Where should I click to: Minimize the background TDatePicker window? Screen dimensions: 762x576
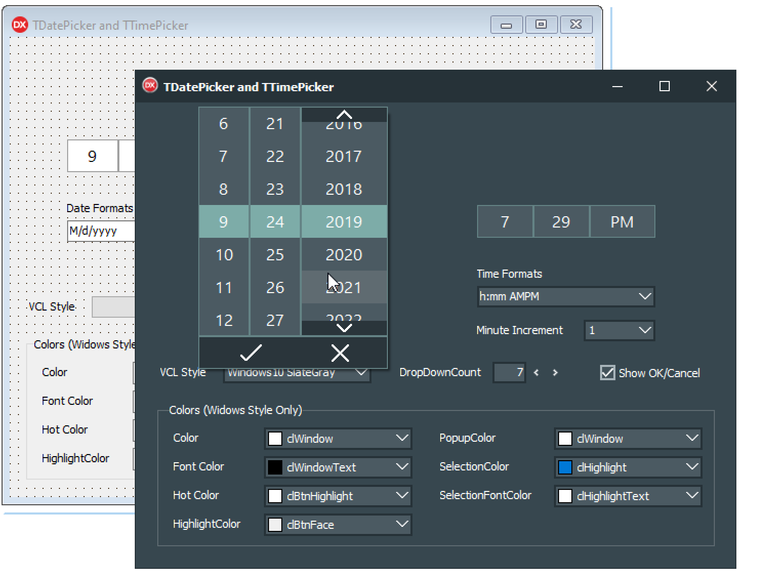(506, 25)
